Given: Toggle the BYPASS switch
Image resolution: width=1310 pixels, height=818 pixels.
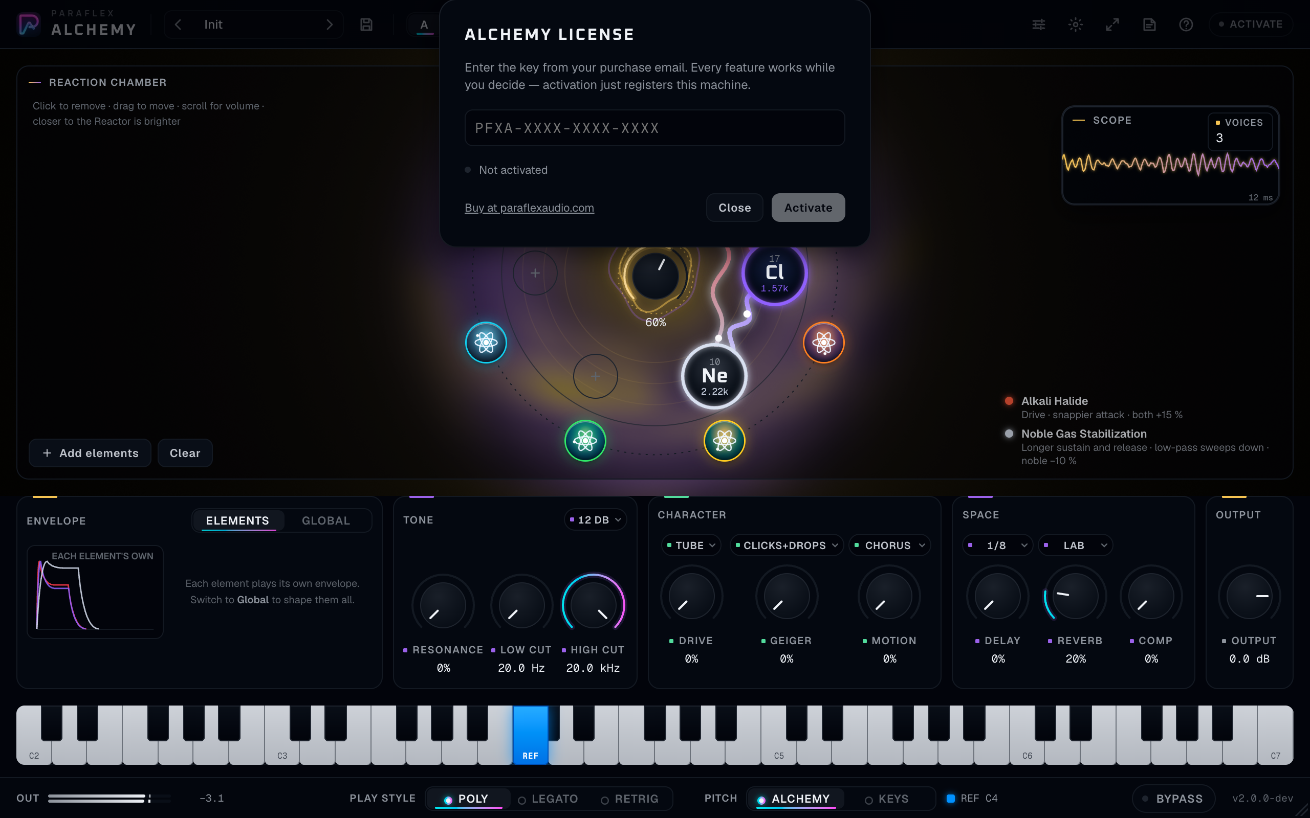Looking at the screenshot, I should click(1173, 799).
